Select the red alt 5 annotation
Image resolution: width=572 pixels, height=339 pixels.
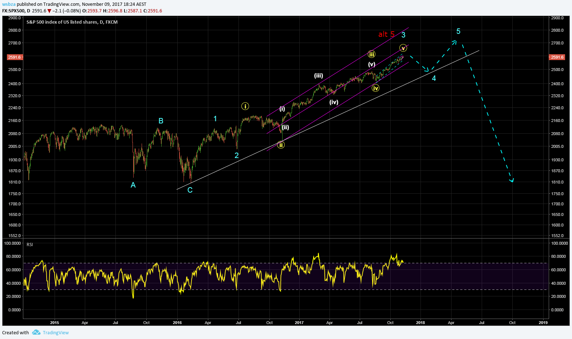386,34
